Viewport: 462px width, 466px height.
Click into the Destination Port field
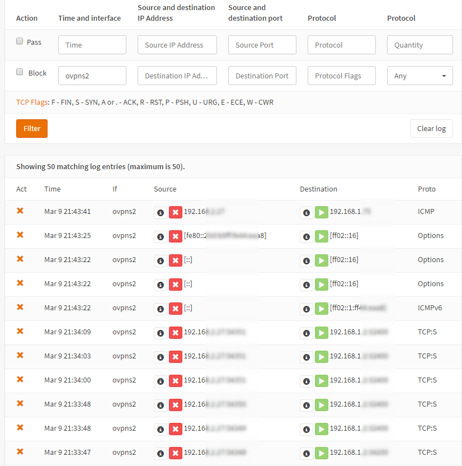(x=262, y=76)
